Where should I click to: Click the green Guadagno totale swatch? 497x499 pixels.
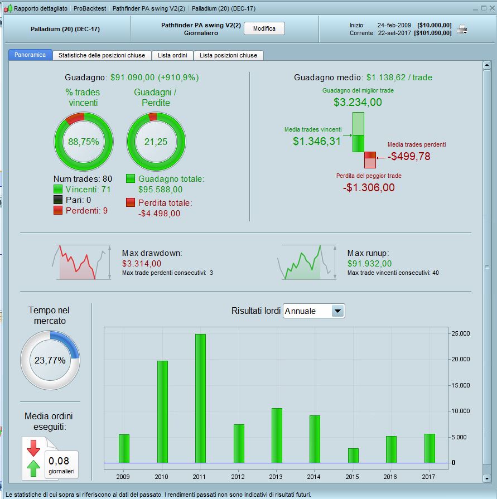click(x=131, y=178)
